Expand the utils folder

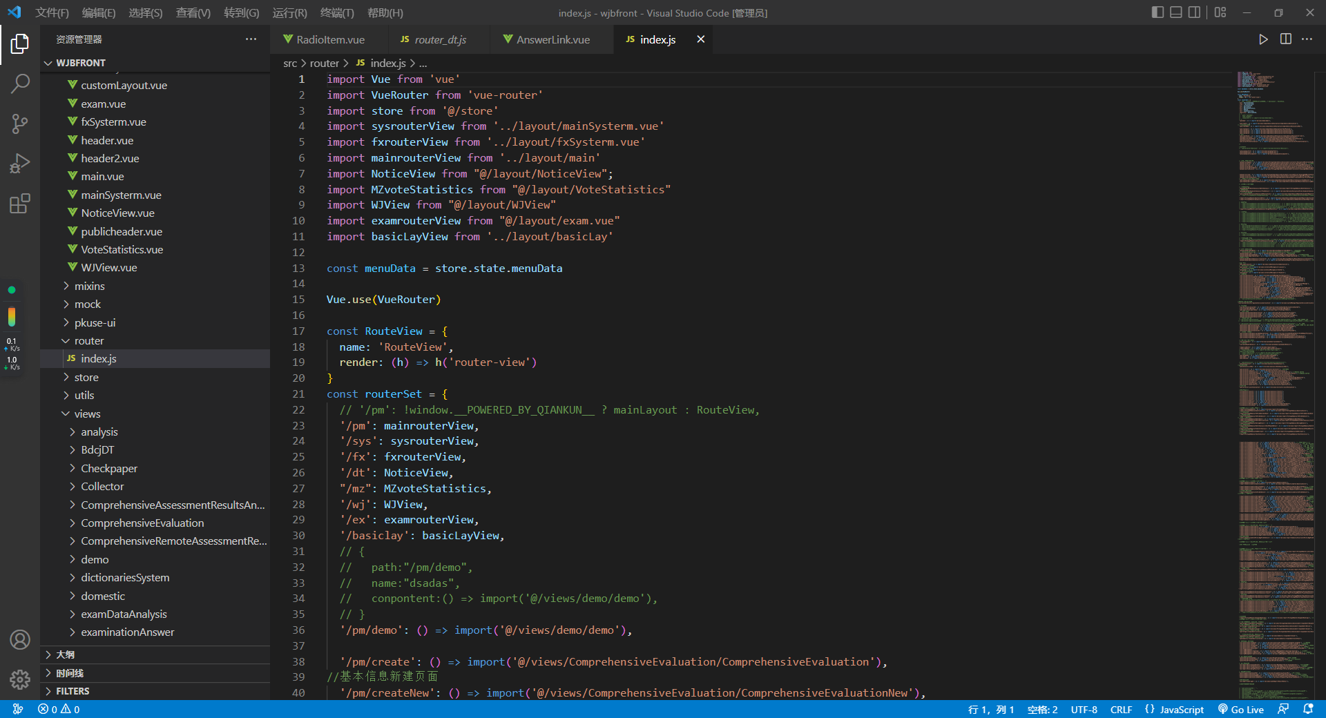pos(155,396)
